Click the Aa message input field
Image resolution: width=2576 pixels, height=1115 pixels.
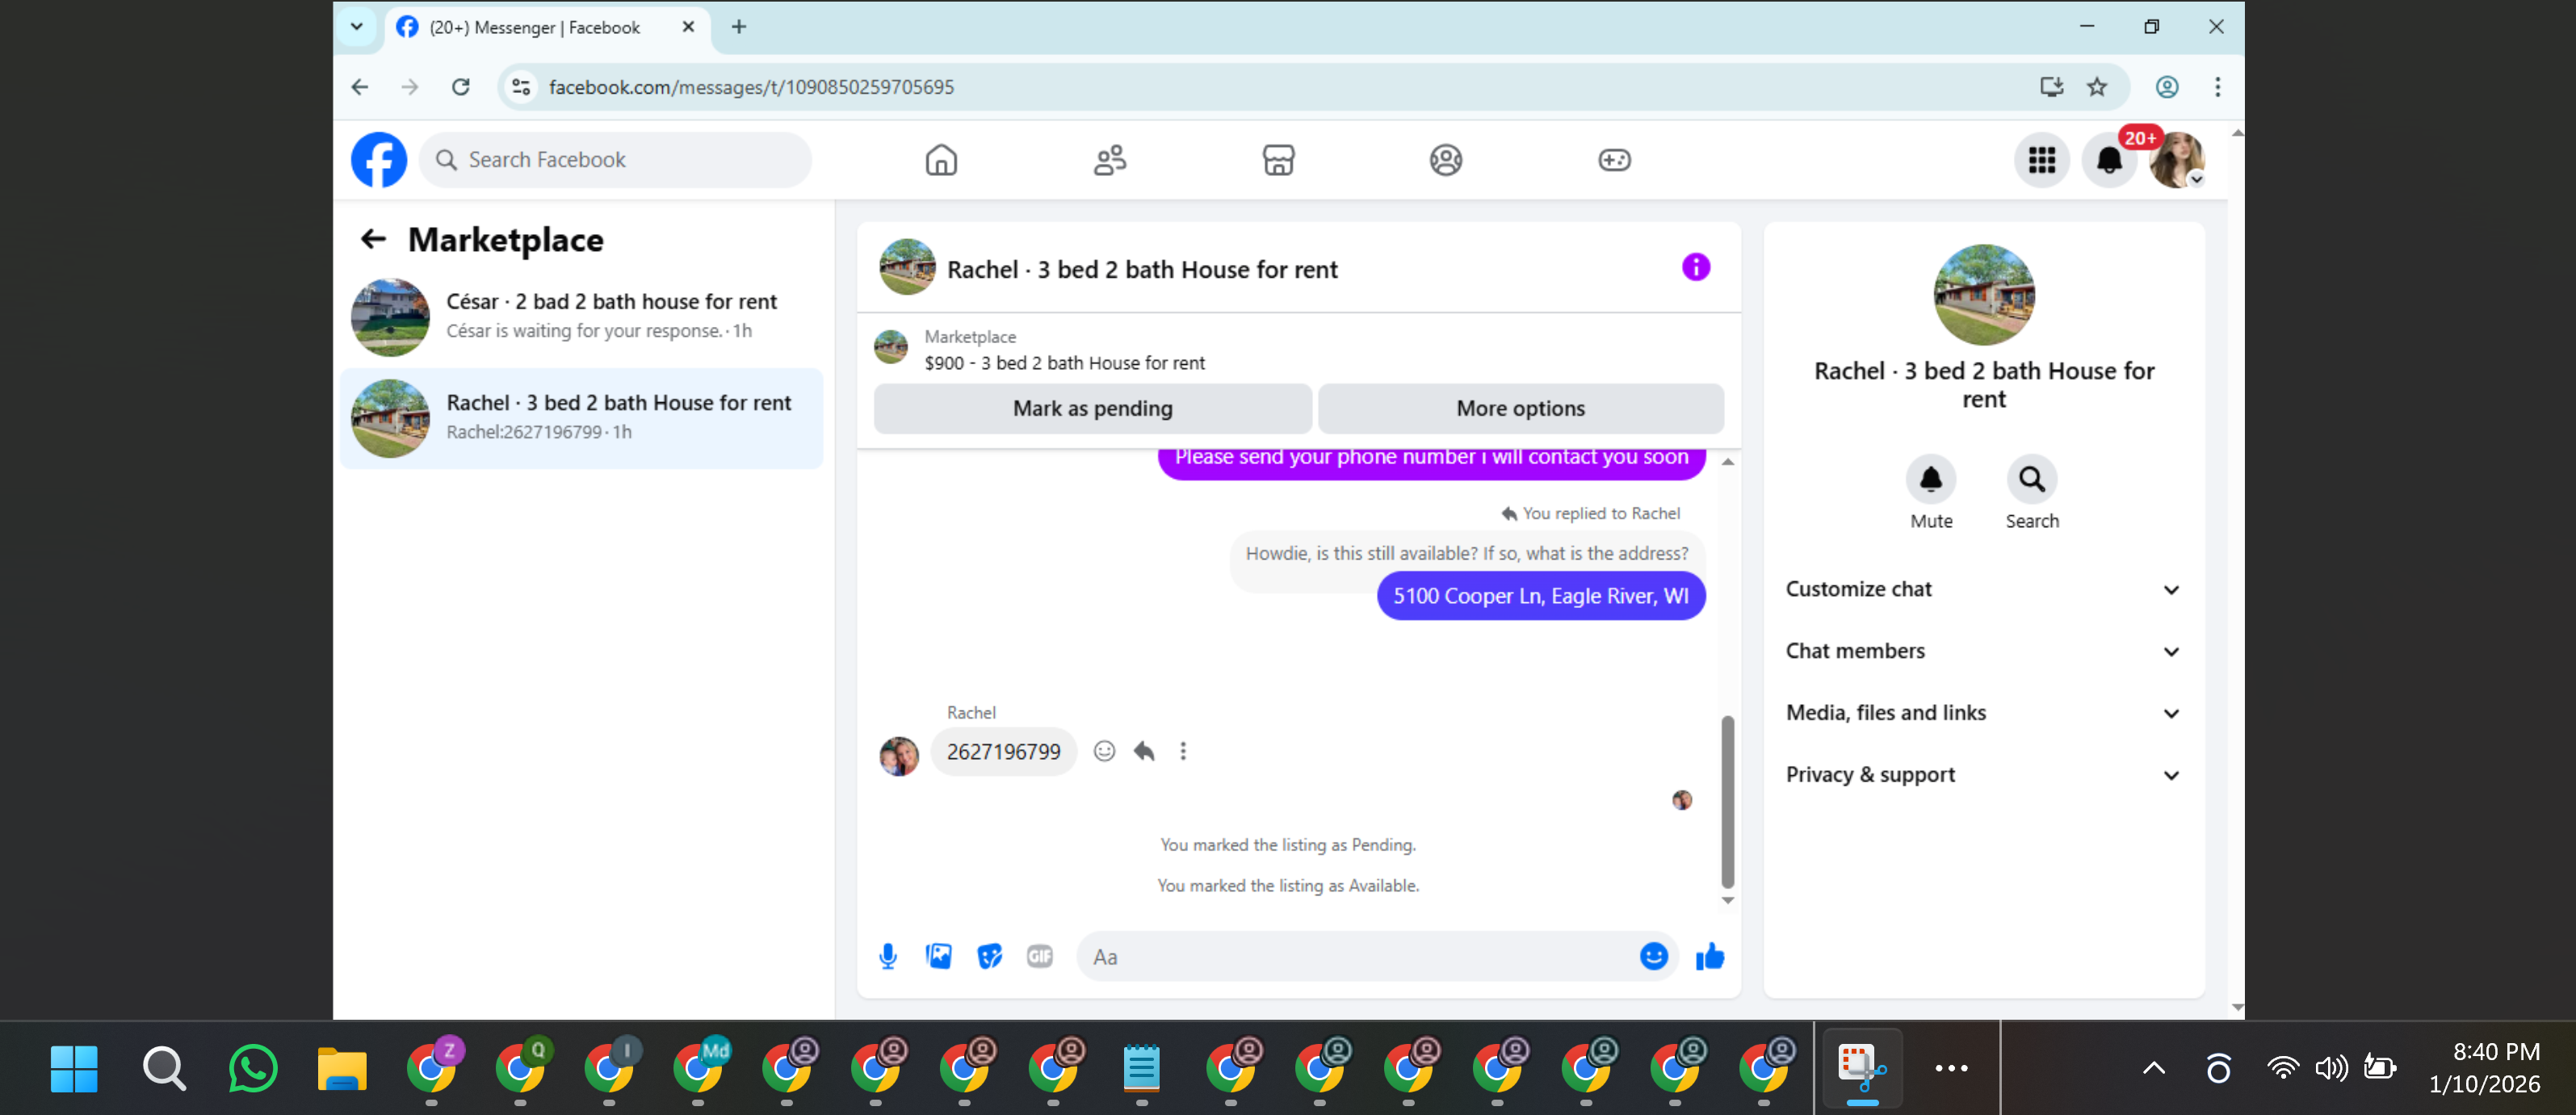coord(1360,957)
